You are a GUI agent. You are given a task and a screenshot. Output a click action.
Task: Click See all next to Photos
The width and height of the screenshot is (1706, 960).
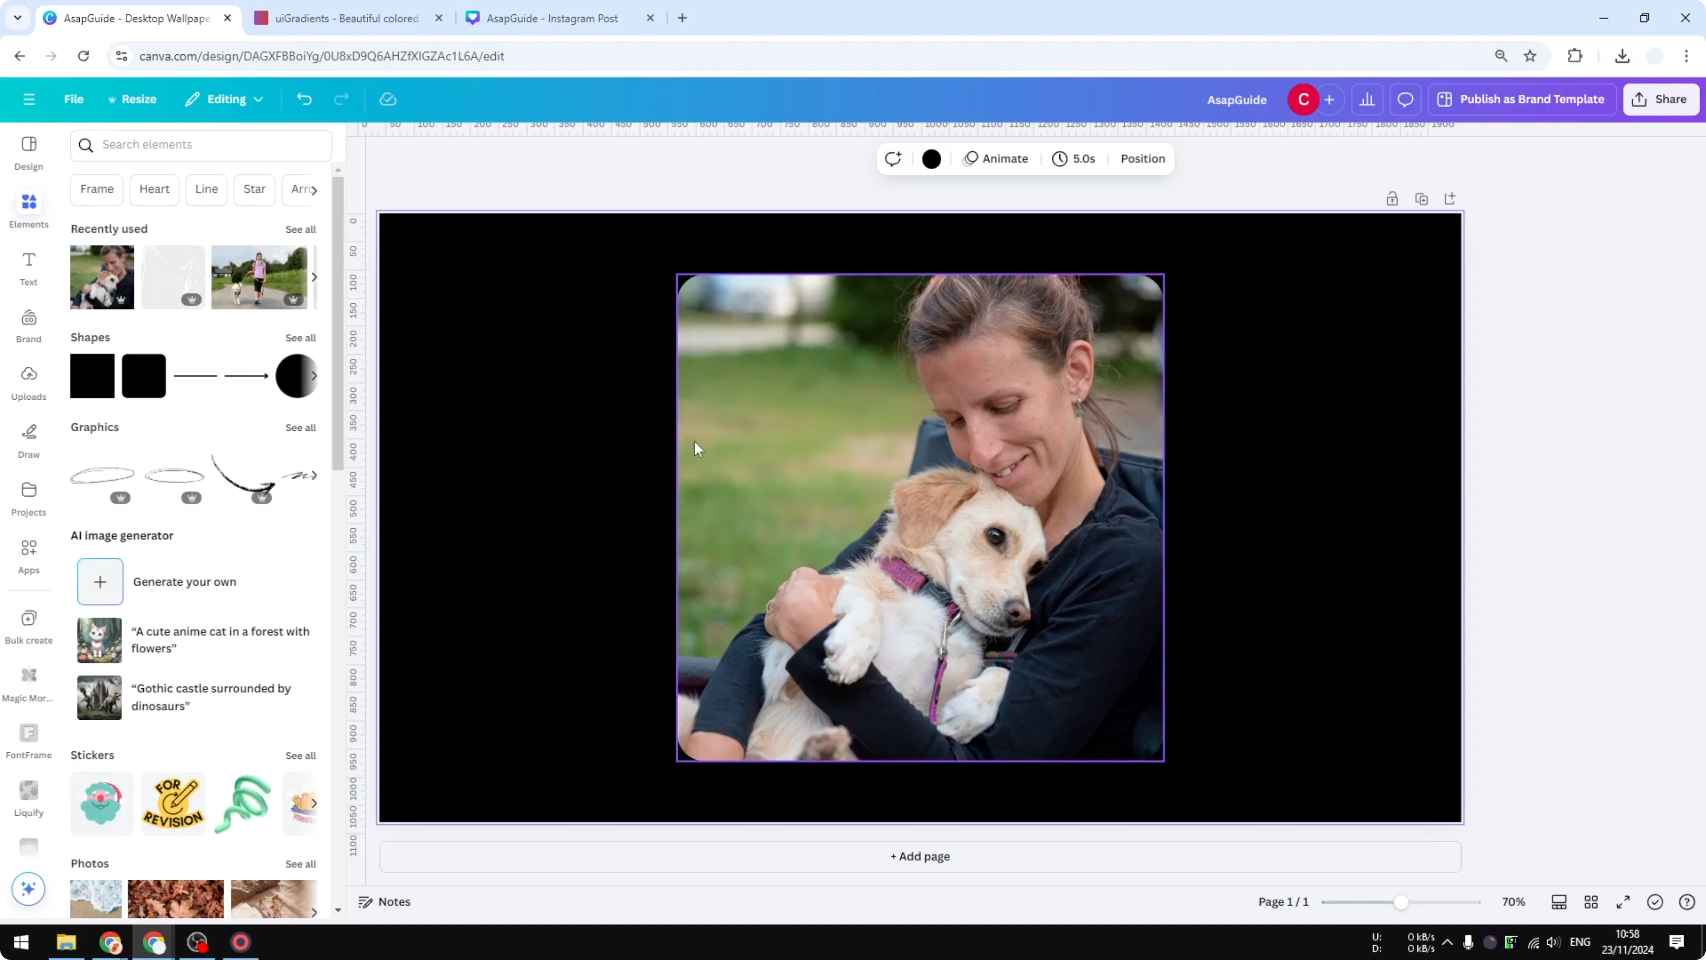coord(299,863)
